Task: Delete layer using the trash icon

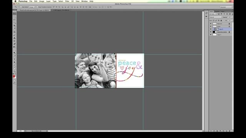Action: [230, 131]
